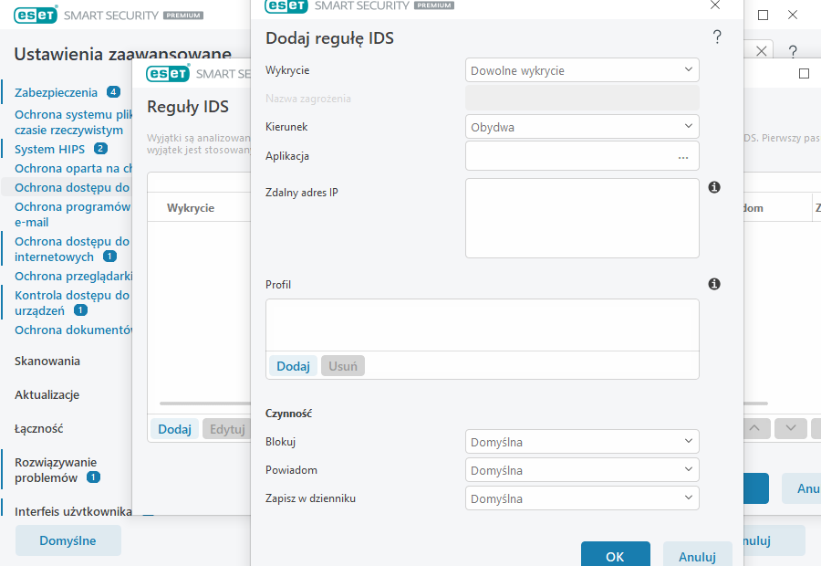This screenshot has height=566, width=821.
Task: Click Dodaj under the Profil list
Action: pyautogui.click(x=293, y=366)
